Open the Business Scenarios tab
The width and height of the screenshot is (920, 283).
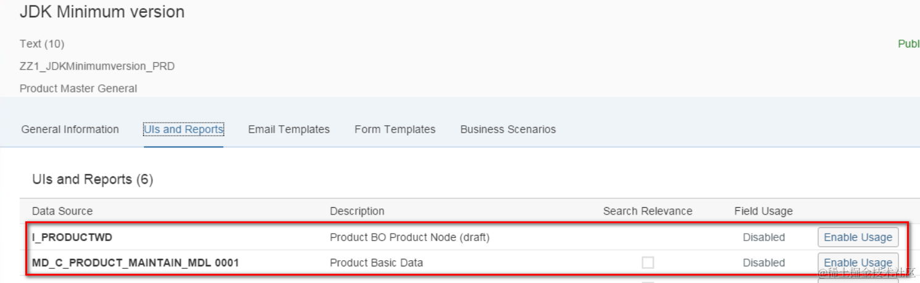508,129
